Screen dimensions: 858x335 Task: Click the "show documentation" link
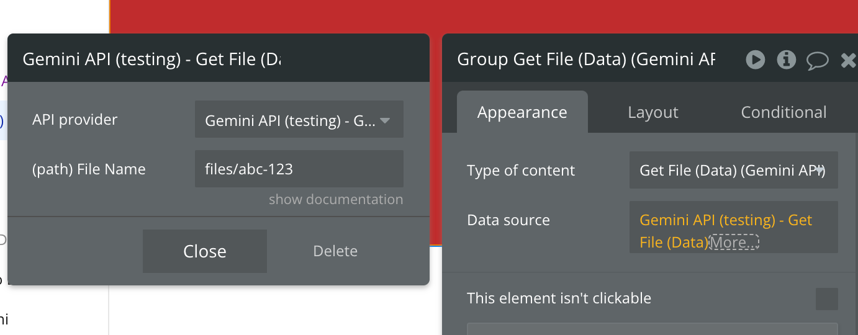pos(336,200)
